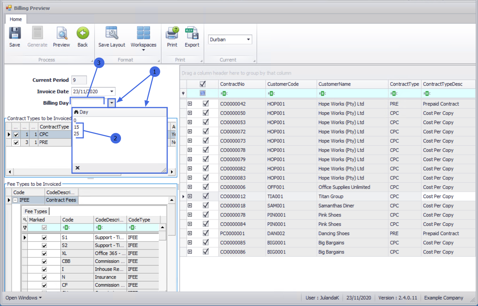Open the Durban branch dropdown
The image size is (478, 306).
coord(249,39)
